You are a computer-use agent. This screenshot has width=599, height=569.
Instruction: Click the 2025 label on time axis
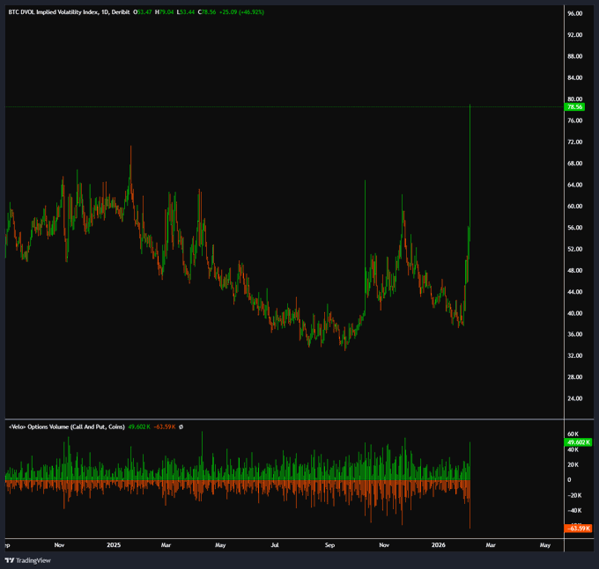[113, 545]
